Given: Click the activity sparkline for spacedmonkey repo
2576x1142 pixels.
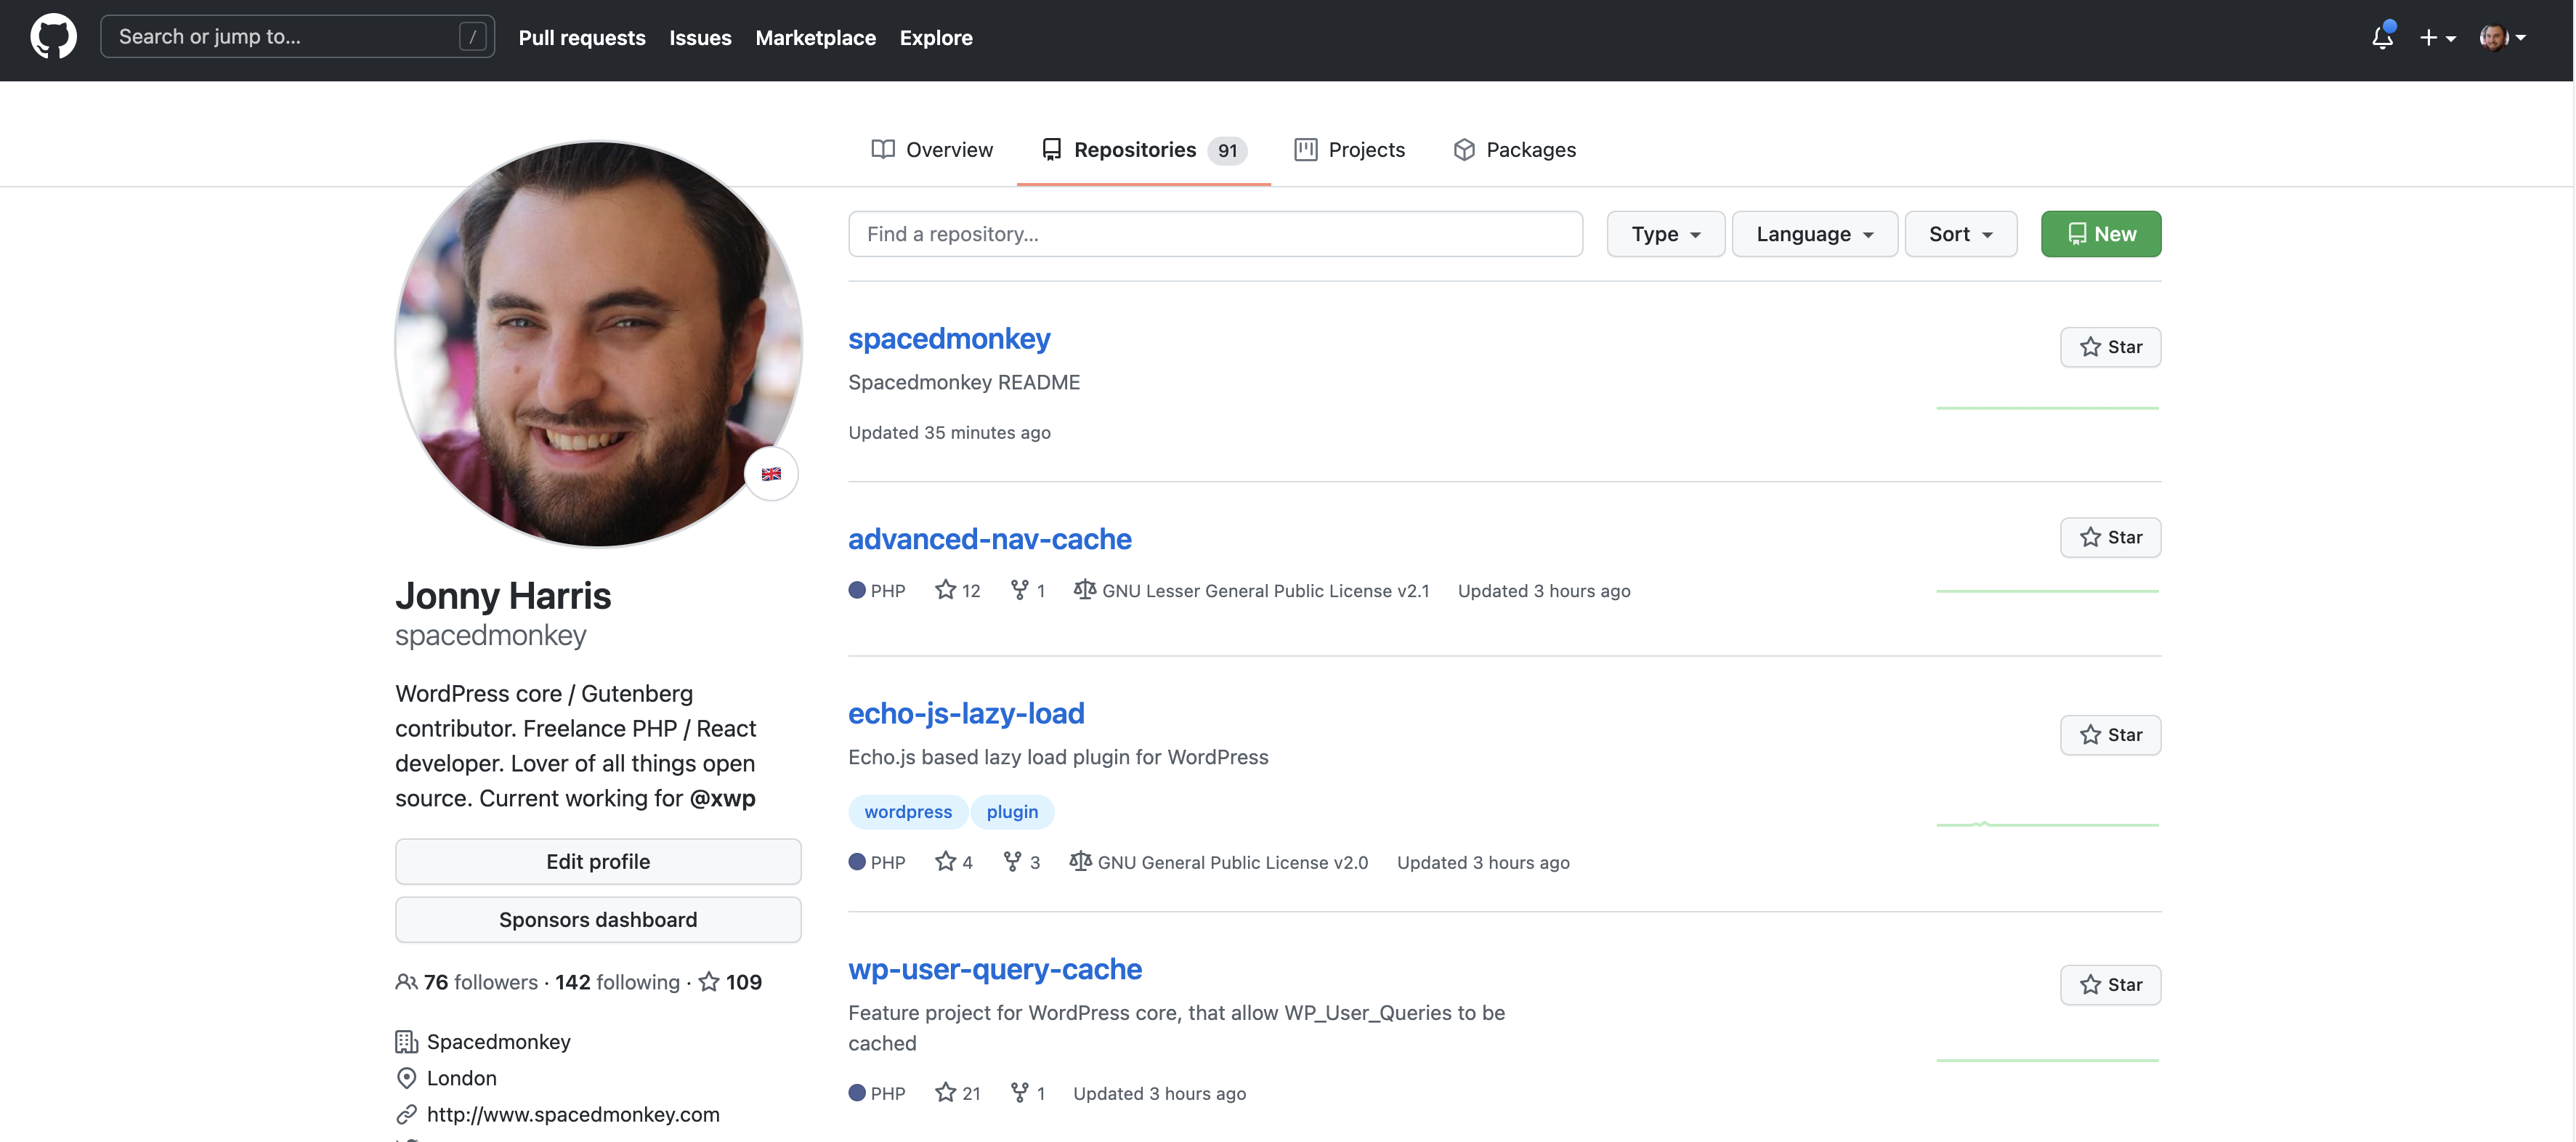Looking at the screenshot, I should [2047, 408].
